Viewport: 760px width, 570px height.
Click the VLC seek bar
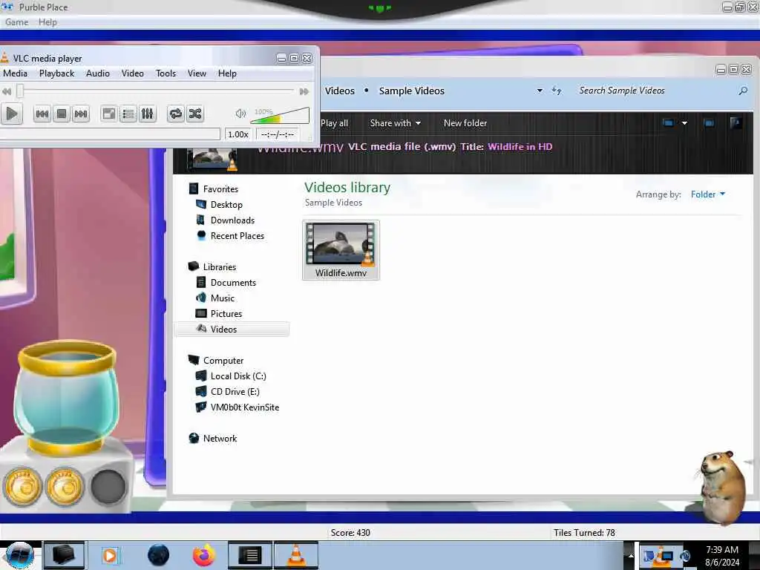click(x=156, y=91)
